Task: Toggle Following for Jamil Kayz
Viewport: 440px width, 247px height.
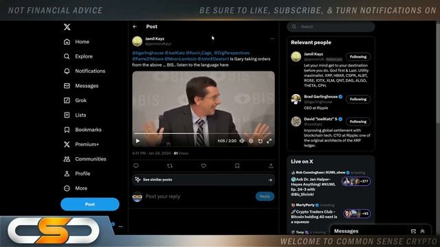Action: [x=358, y=57]
